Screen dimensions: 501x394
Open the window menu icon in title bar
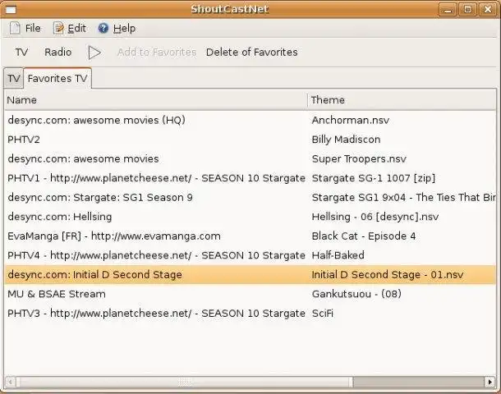pos(11,10)
